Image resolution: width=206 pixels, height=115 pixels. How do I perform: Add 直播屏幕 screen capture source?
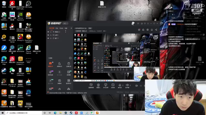[x=91, y=86]
